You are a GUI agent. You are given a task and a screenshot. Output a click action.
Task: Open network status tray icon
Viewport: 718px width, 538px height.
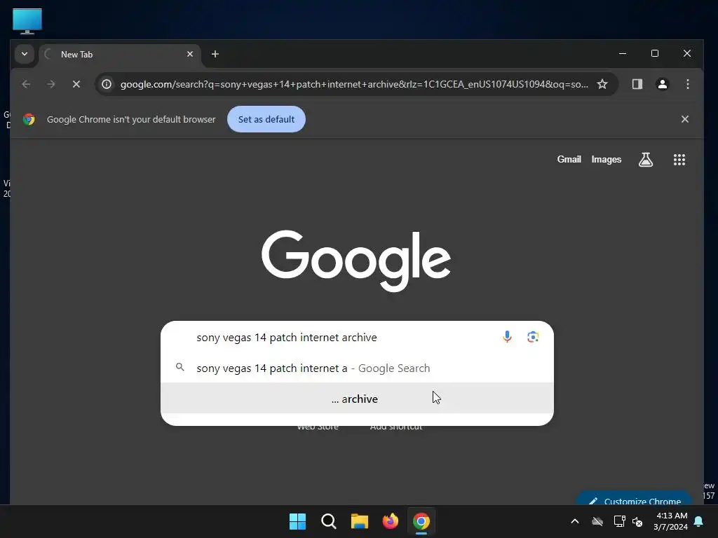coord(619,521)
